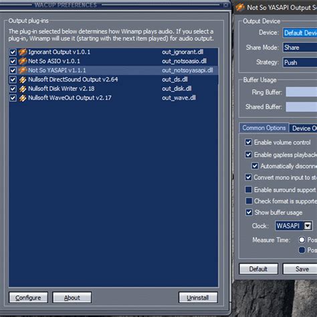Click the Shared Buffer usage bar
Screen dimensions: 317x317
[302, 107]
